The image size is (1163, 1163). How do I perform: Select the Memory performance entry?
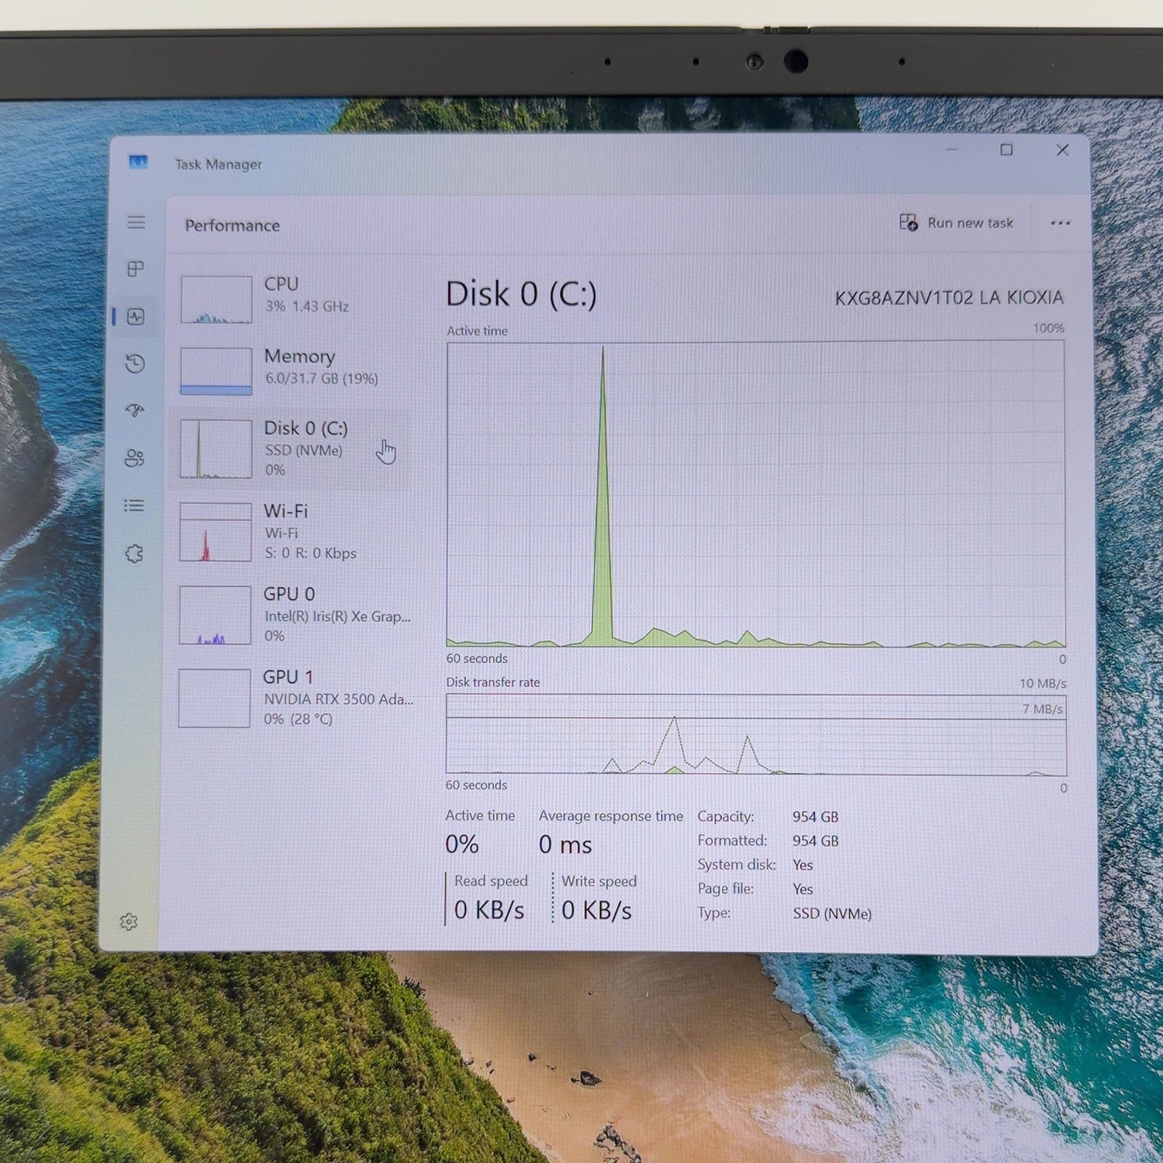[292, 370]
